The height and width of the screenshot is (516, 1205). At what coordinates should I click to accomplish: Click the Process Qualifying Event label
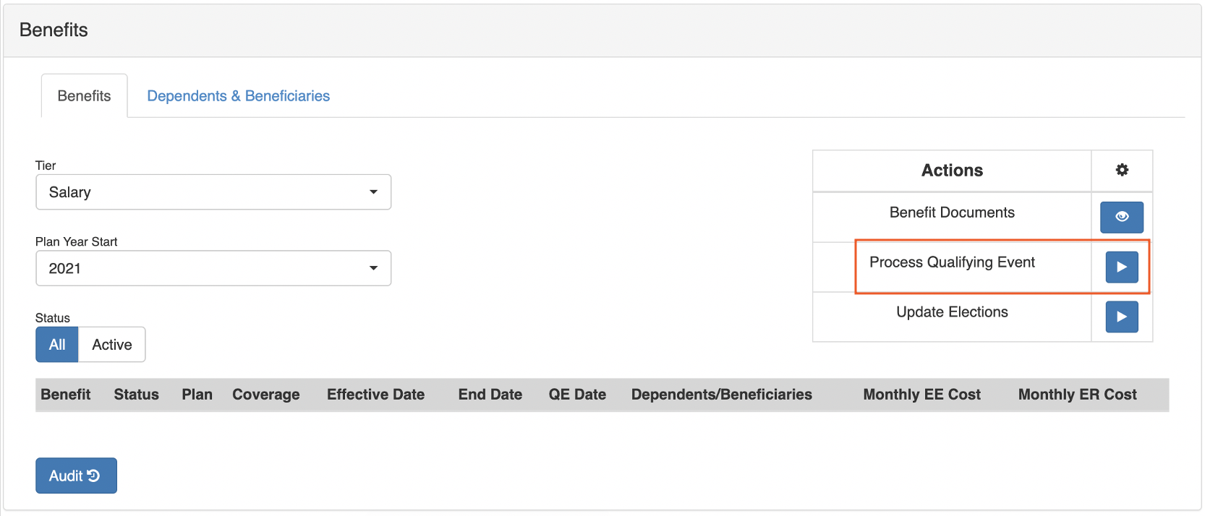pyautogui.click(x=952, y=262)
